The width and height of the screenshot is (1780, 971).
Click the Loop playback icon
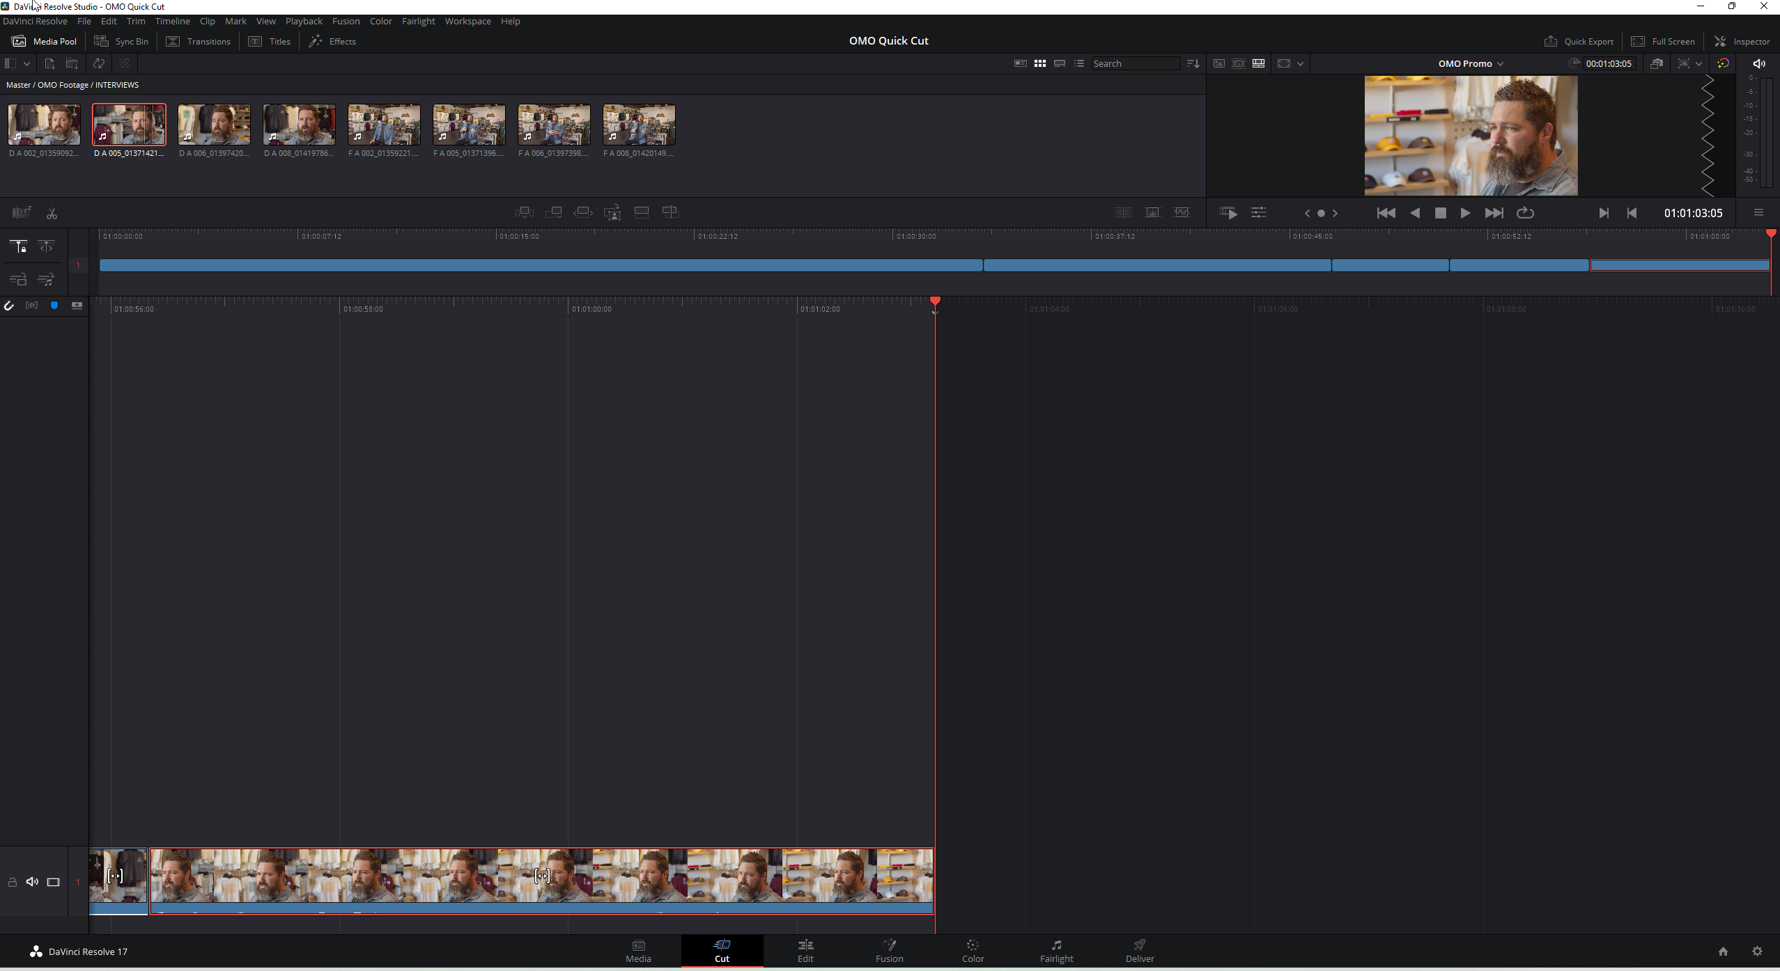(1525, 213)
